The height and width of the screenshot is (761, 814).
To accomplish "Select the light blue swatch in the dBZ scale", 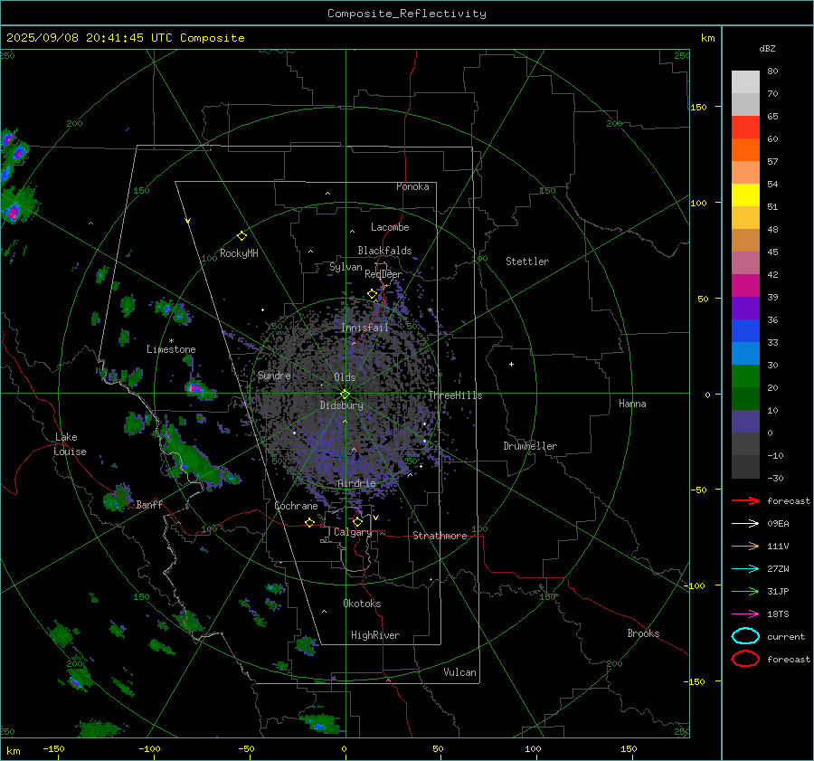I will point(745,353).
